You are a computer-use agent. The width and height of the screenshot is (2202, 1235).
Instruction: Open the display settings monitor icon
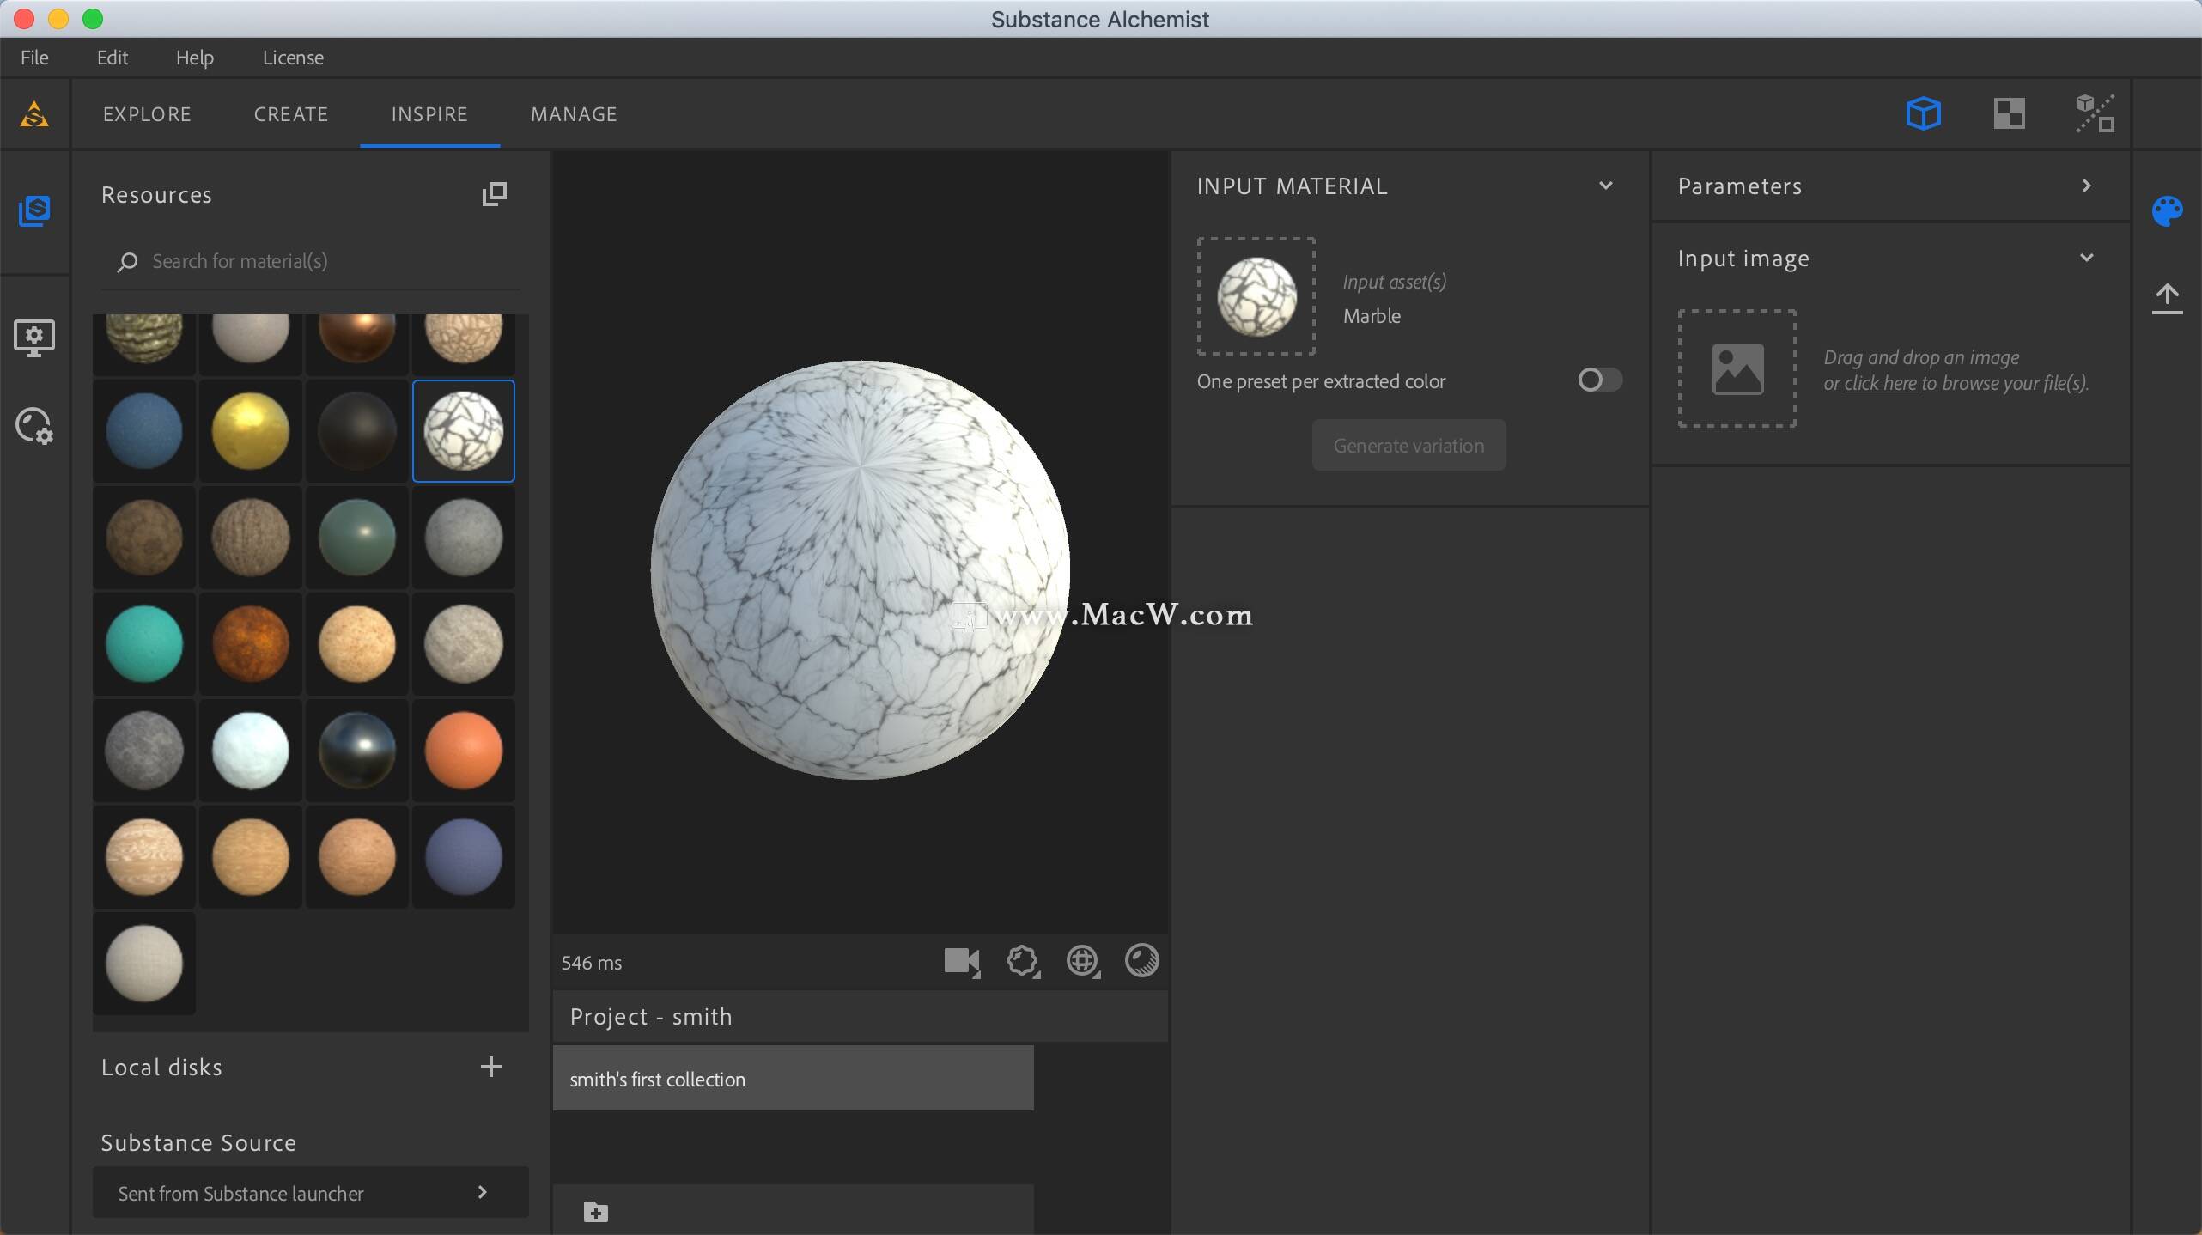tap(34, 338)
